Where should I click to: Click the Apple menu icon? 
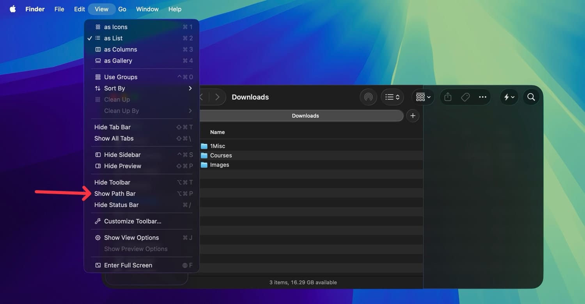point(12,9)
